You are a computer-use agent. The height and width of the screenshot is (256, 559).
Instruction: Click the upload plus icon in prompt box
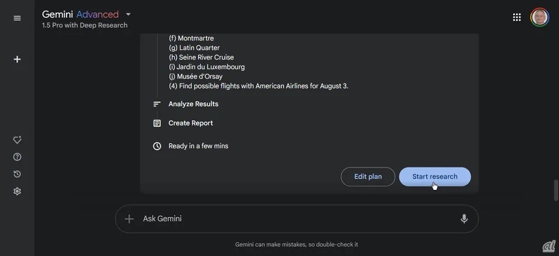[x=129, y=219]
